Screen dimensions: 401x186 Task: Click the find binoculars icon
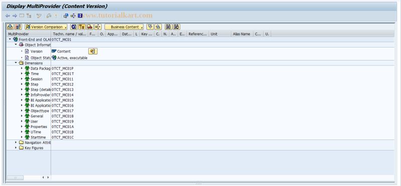pyautogui.click(x=168, y=27)
